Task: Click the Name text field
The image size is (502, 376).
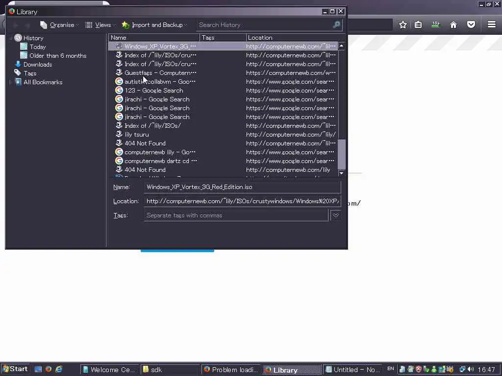Action: point(242,187)
